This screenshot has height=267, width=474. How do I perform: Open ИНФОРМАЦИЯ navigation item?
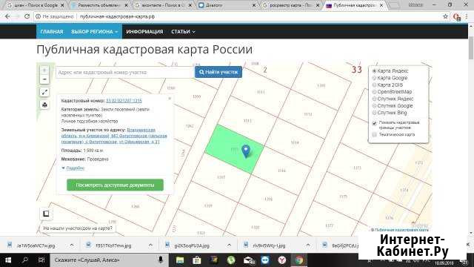click(x=144, y=31)
